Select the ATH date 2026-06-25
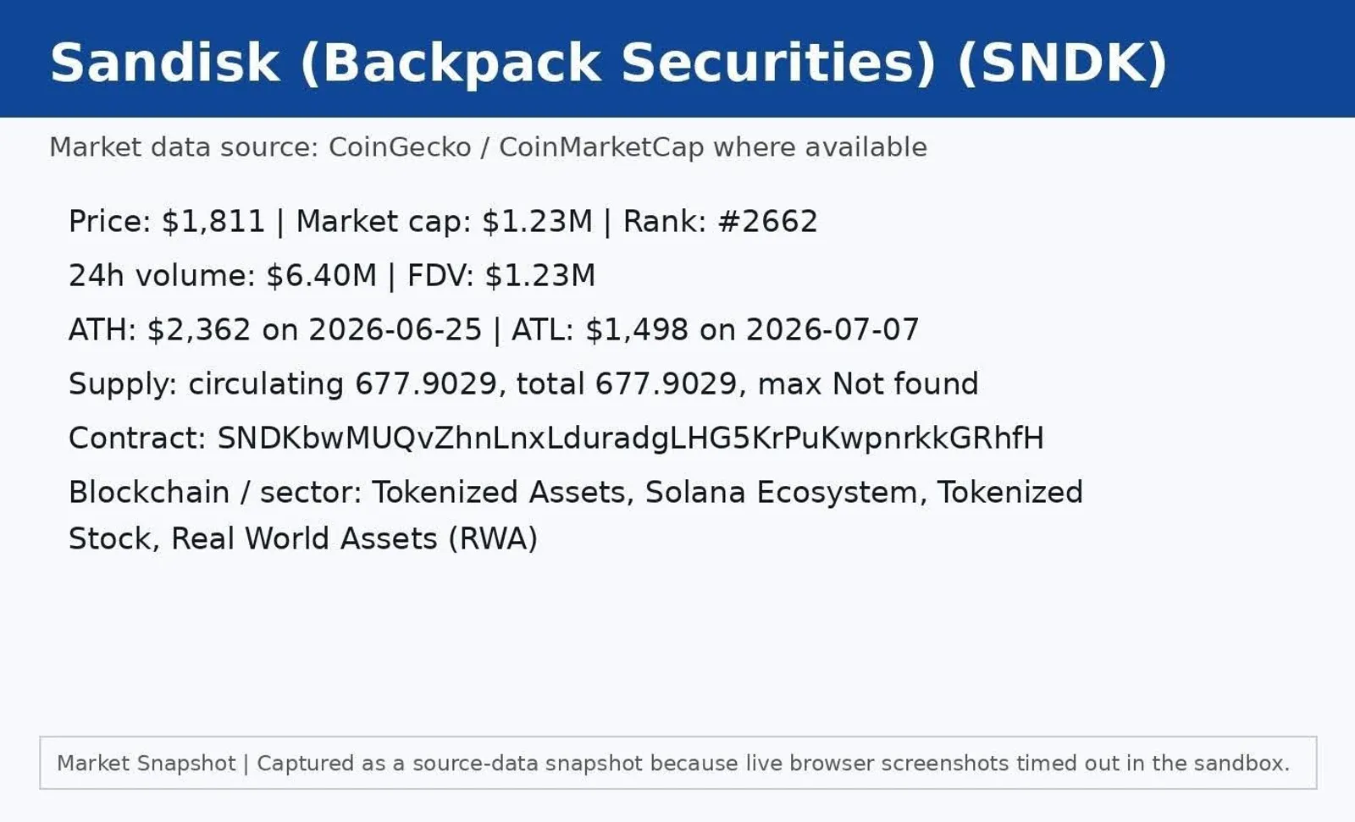The height and width of the screenshot is (822, 1355). coord(395,330)
